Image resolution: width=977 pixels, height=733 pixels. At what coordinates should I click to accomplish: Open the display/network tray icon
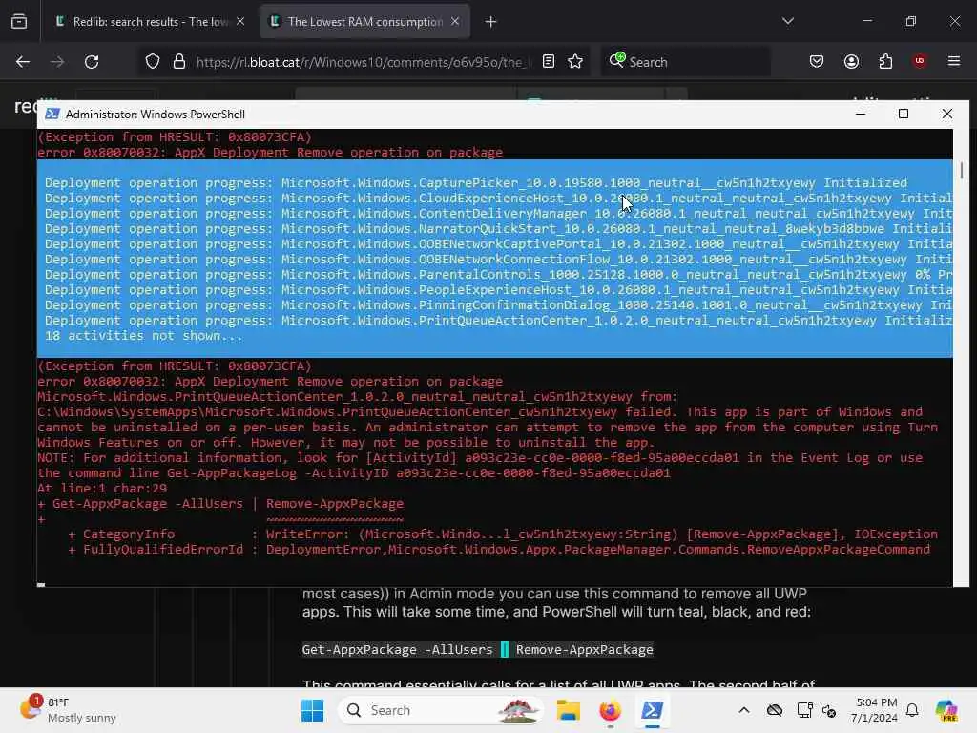tap(803, 710)
